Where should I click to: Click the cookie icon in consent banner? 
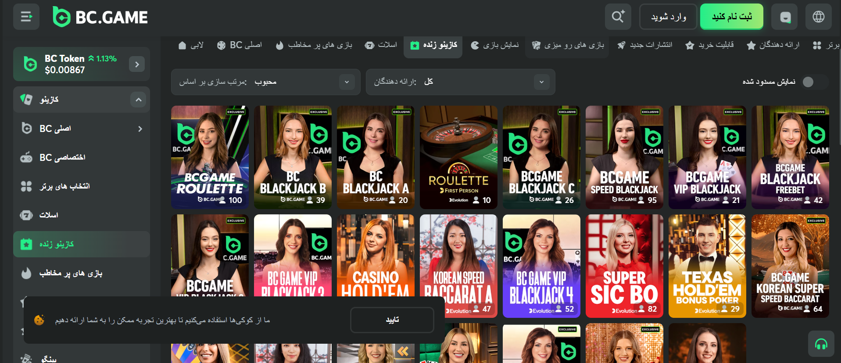39,320
